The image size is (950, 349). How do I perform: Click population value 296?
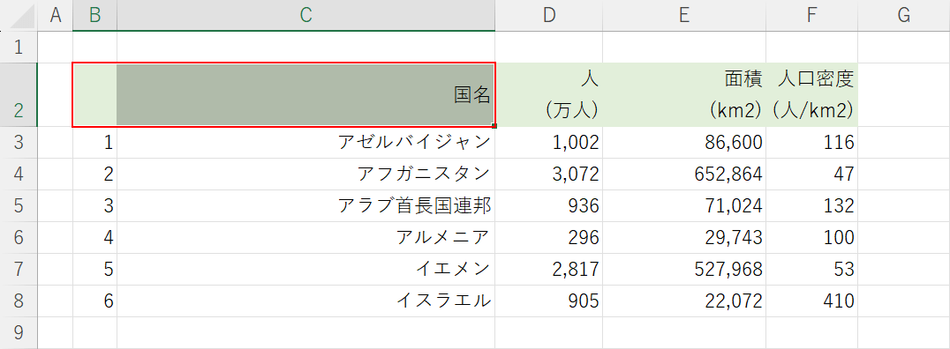549,237
